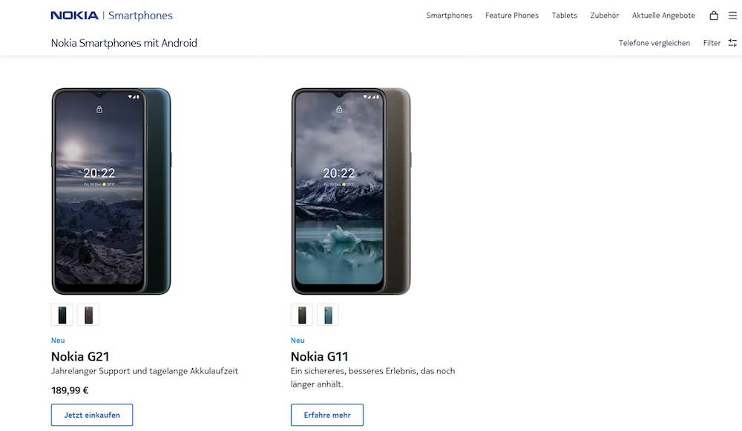Click the Telefone vergleichen link
Viewport: 742px width, 431px height.
(x=654, y=43)
